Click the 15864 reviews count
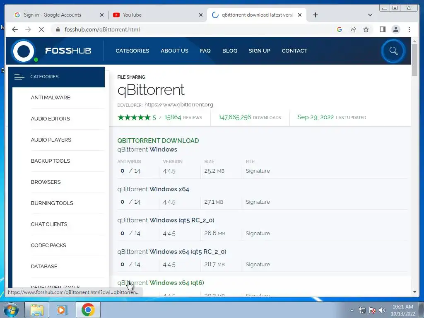 pos(173,117)
